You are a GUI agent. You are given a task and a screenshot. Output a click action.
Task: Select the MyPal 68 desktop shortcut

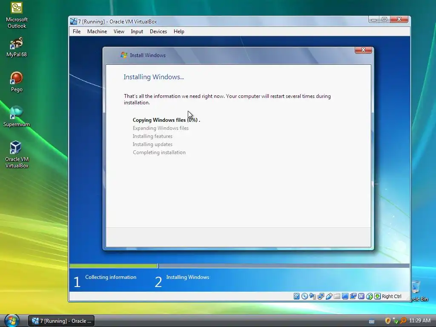click(x=17, y=47)
